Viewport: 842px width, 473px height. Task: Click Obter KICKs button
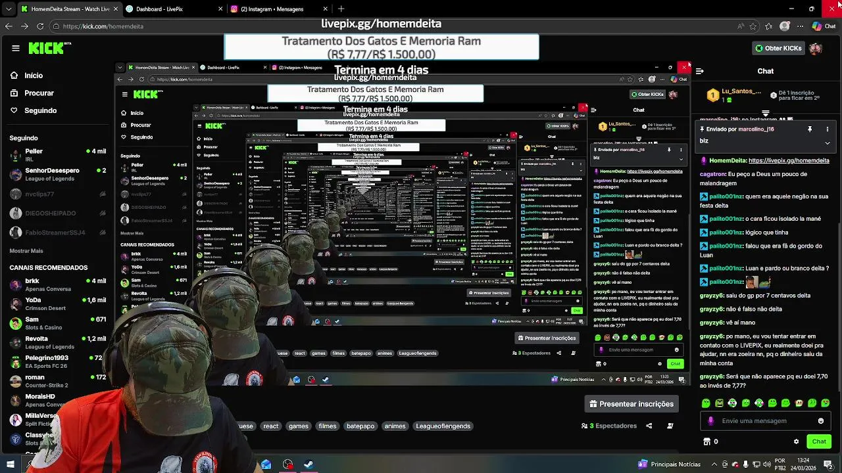[778, 48]
